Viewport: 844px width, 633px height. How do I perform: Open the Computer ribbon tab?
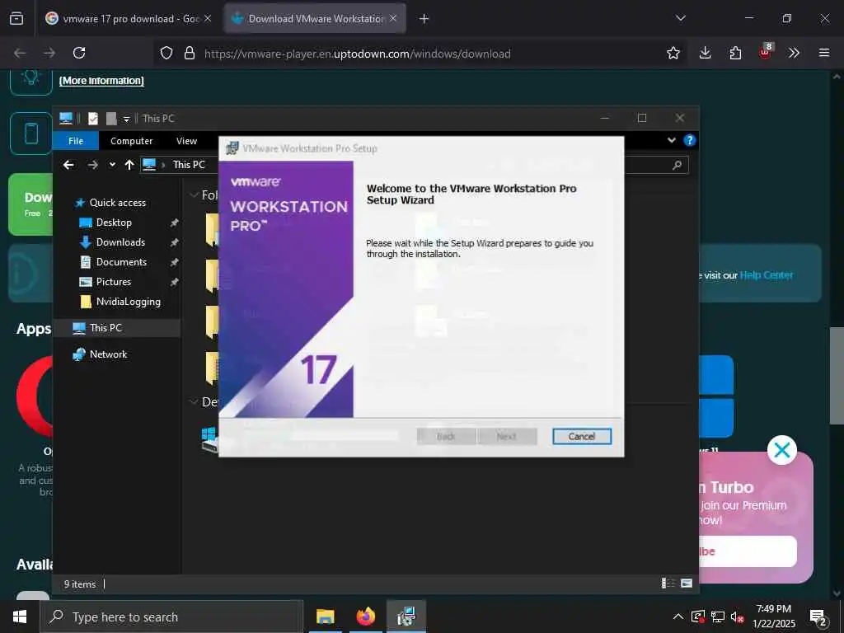coord(131,141)
